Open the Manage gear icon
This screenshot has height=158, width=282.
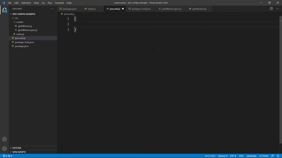pyautogui.click(x=4, y=148)
